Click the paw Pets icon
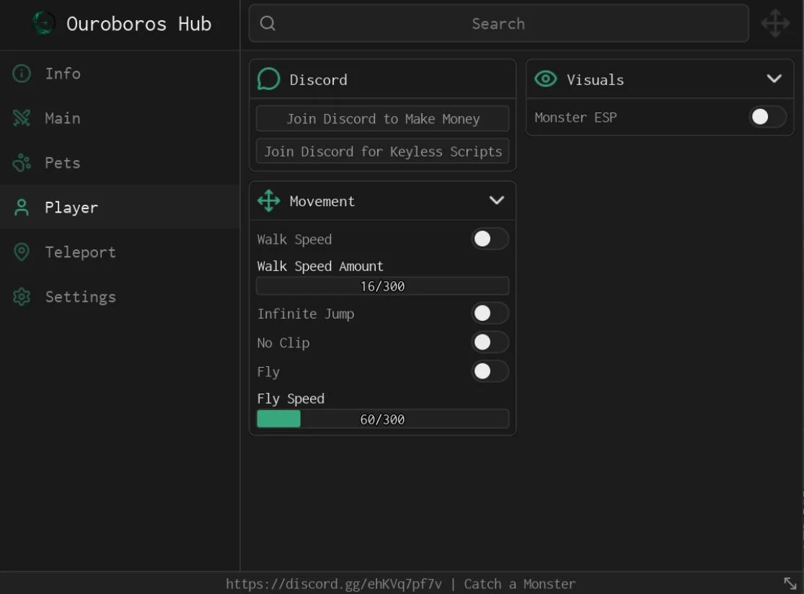 click(x=22, y=162)
